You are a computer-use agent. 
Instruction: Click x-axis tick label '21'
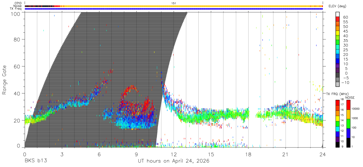[285, 154]
